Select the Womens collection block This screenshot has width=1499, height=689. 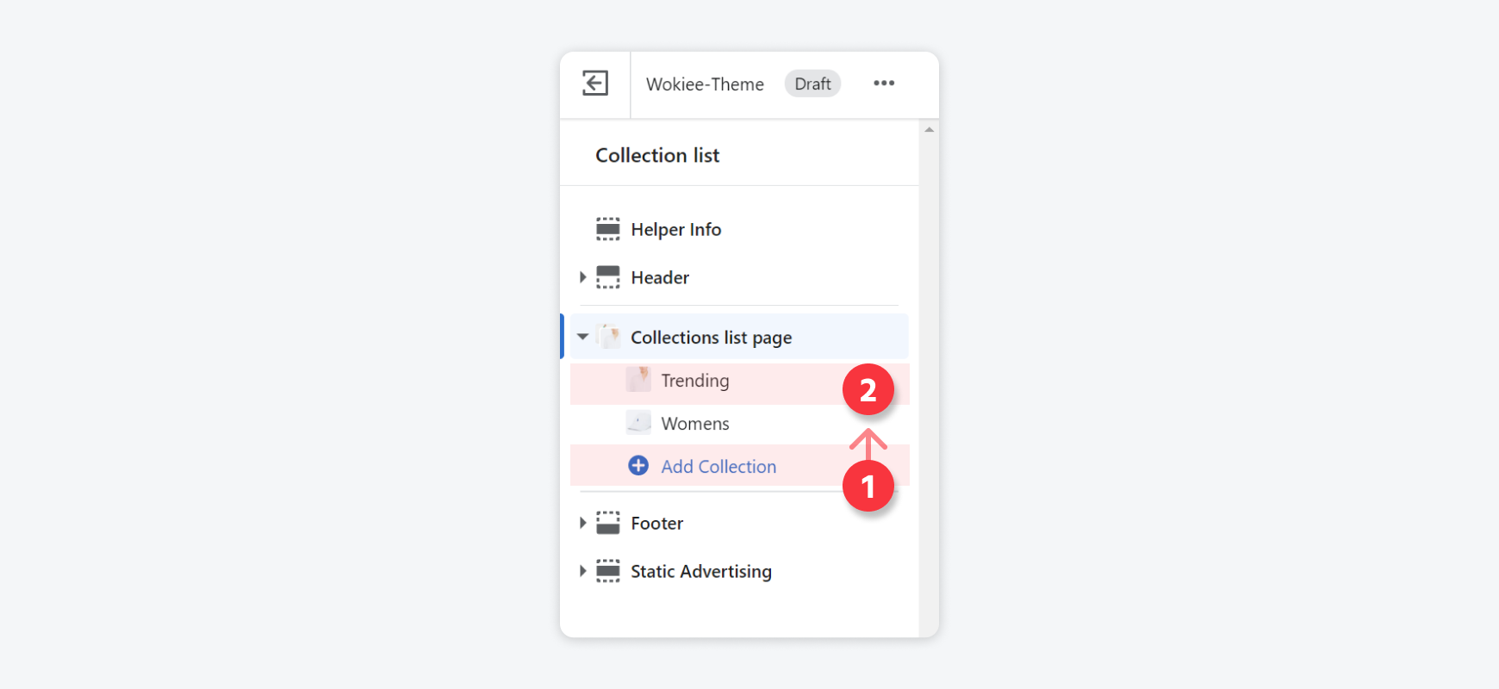(x=739, y=424)
